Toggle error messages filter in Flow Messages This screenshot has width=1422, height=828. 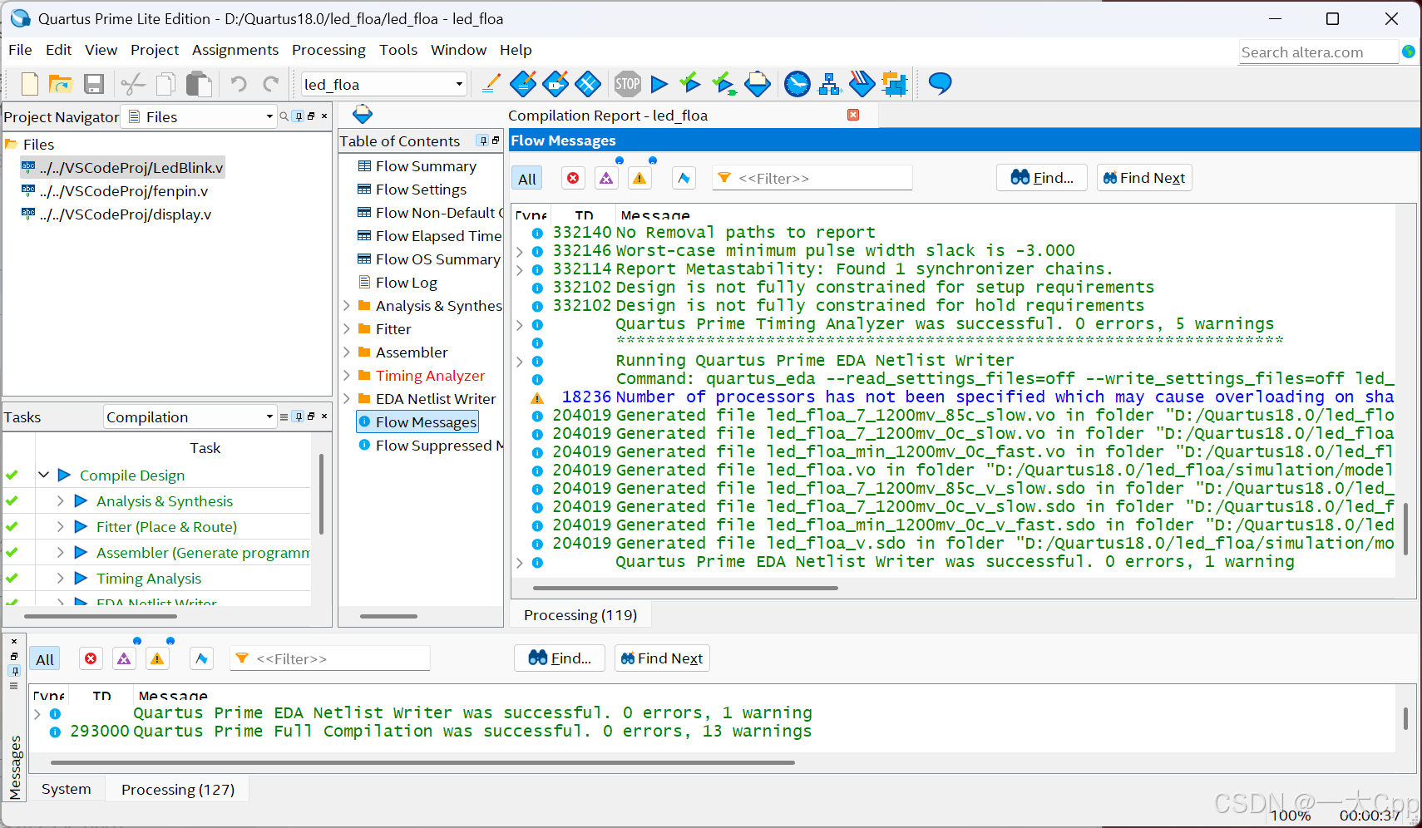point(573,178)
